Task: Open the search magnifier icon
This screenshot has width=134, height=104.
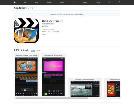Action: click(x=109, y=2)
